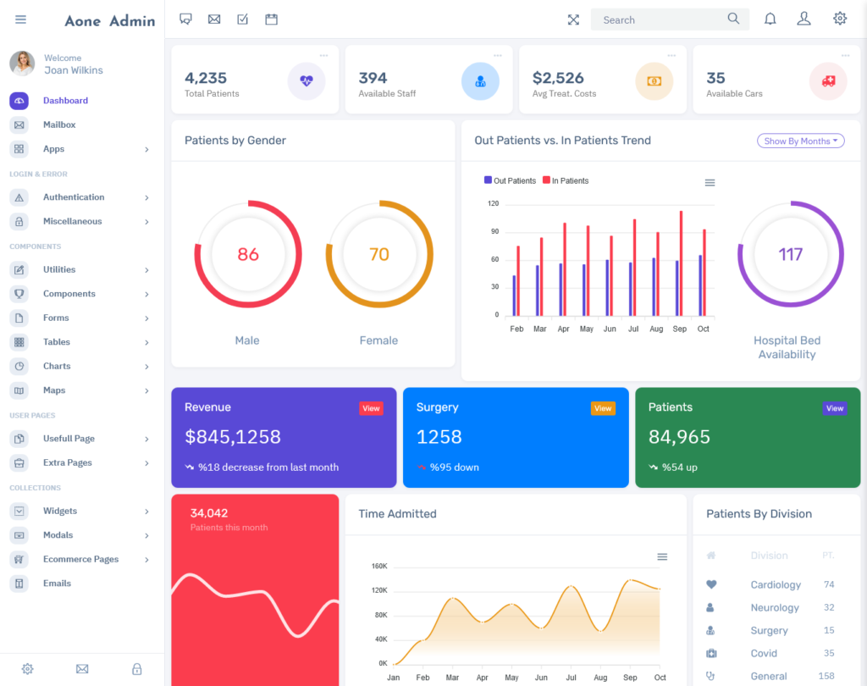Click the Cardiology heart icon

[x=712, y=584]
